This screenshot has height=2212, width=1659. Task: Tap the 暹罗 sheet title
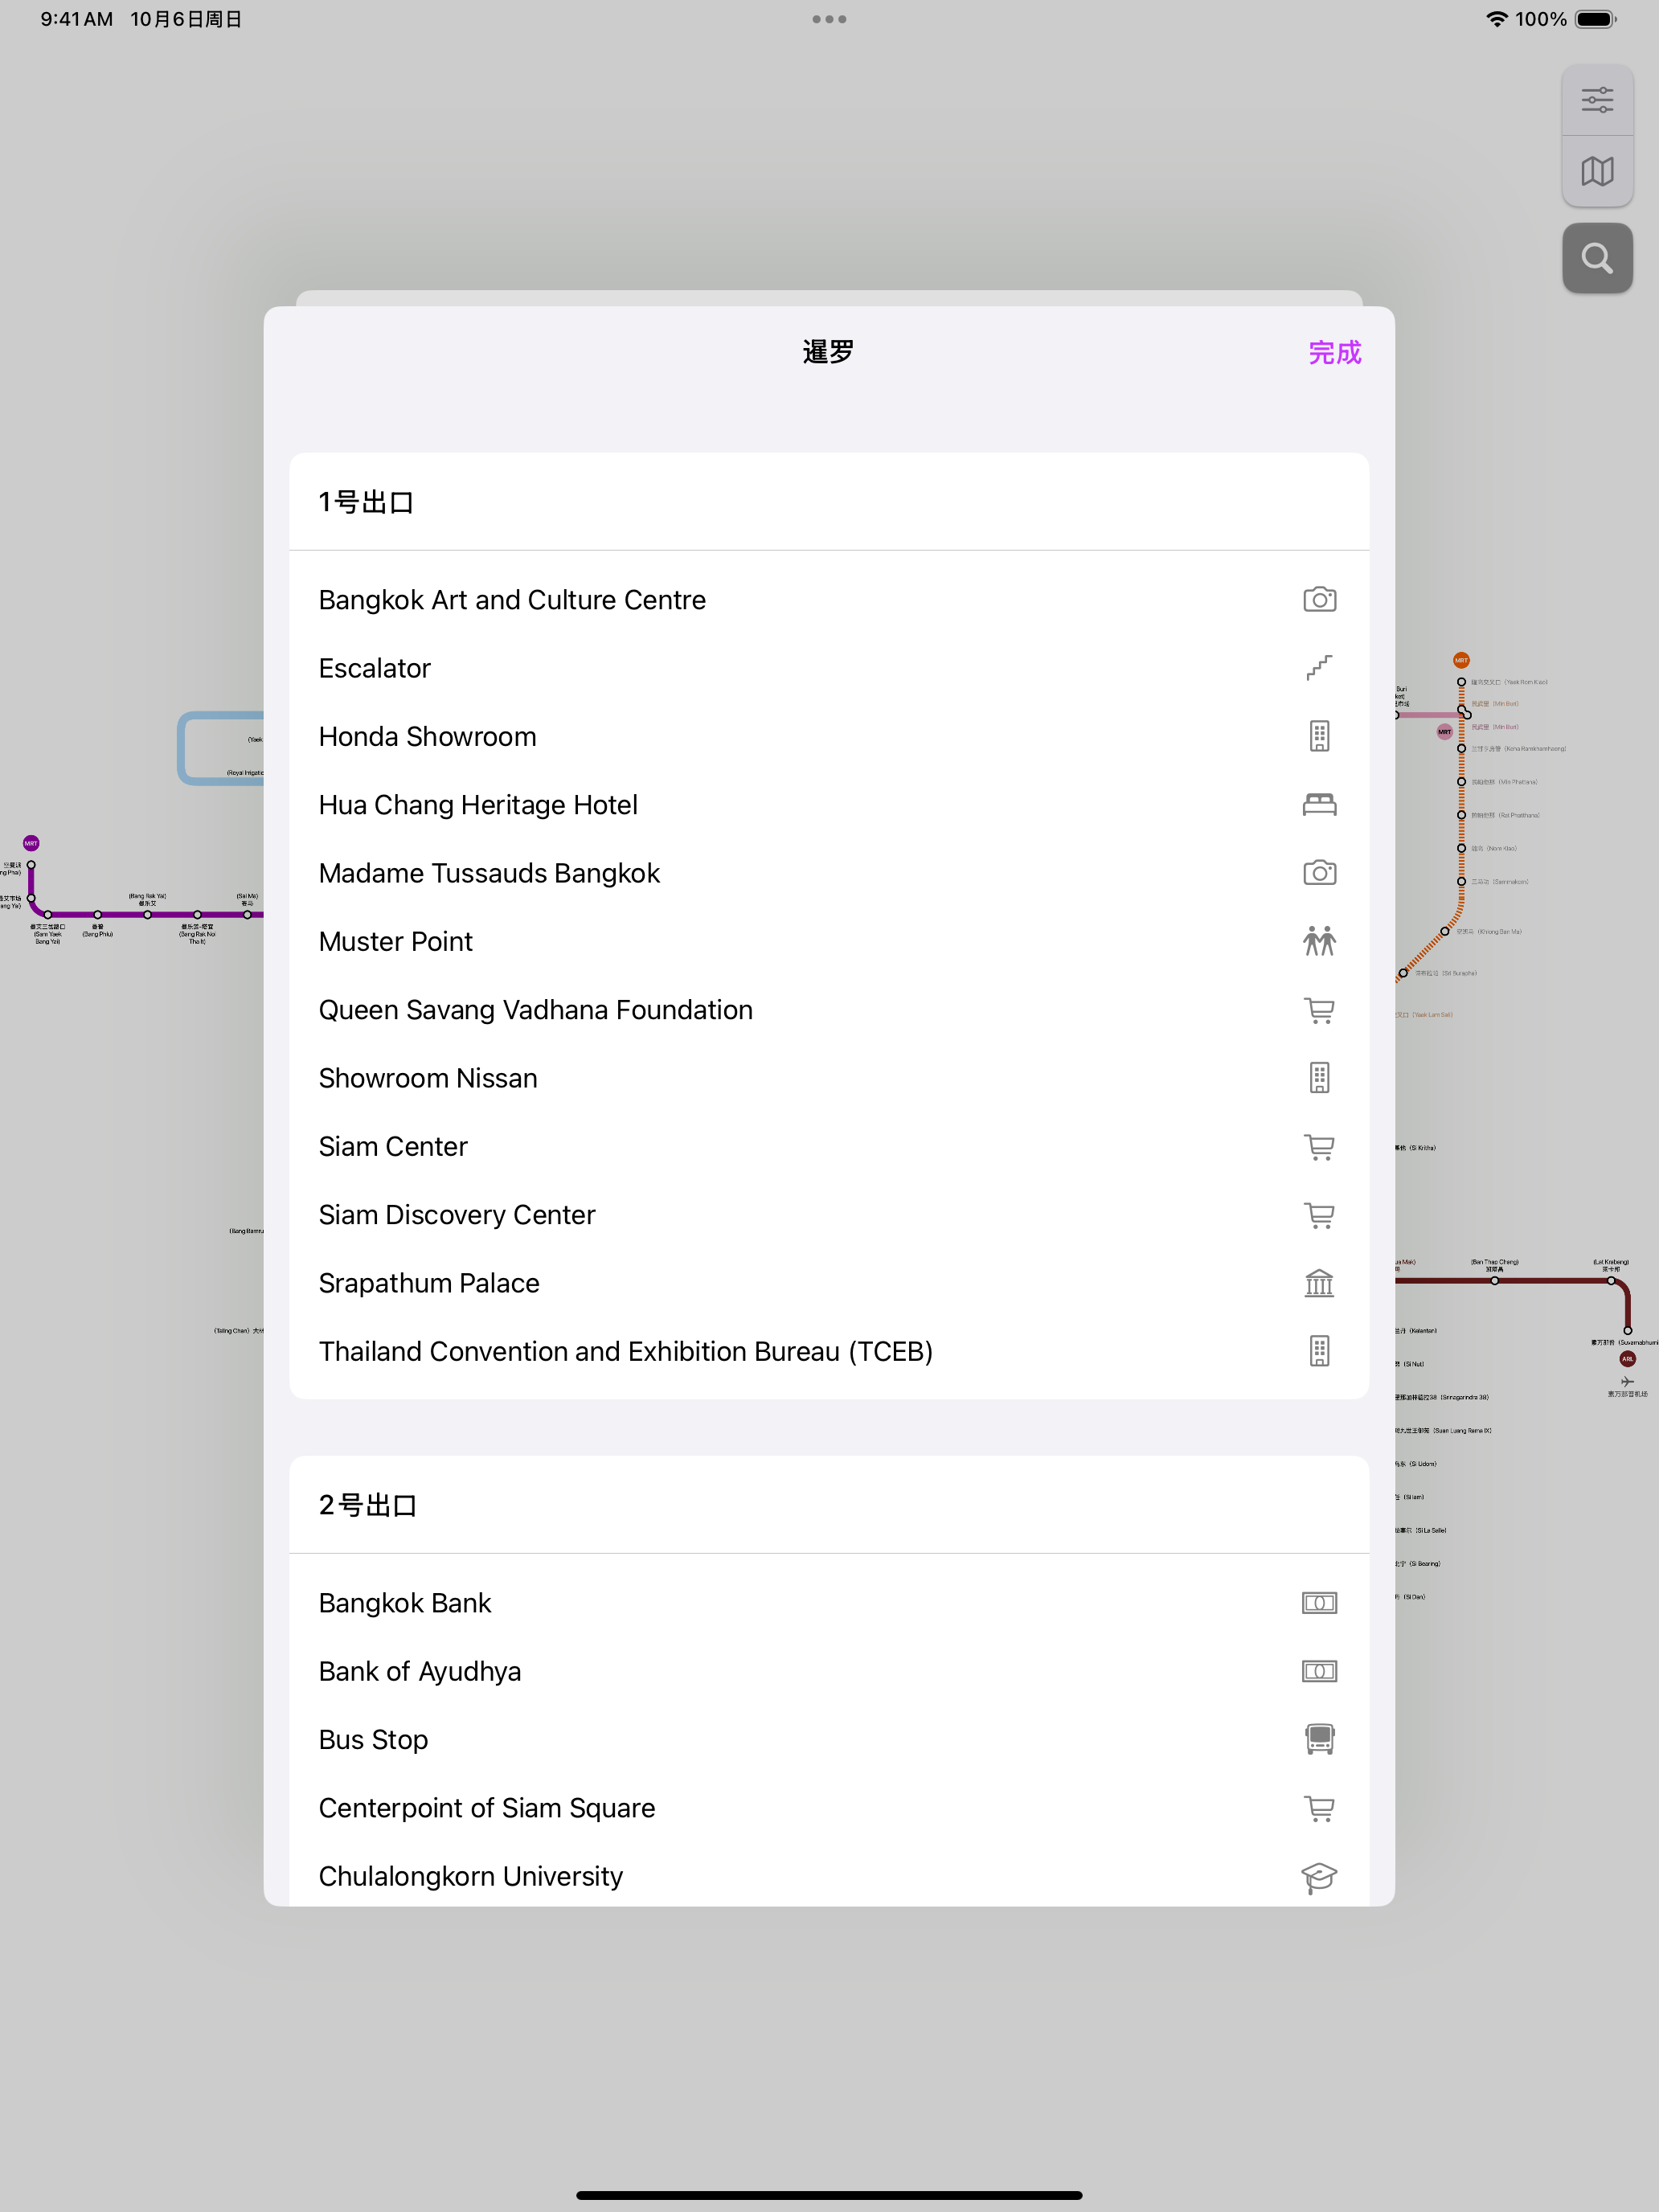828,352
